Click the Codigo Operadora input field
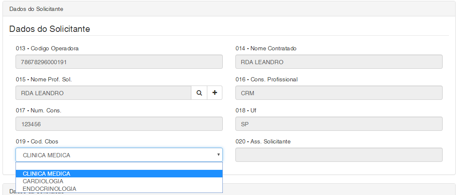The height and width of the screenshot is (195, 459). pos(119,62)
